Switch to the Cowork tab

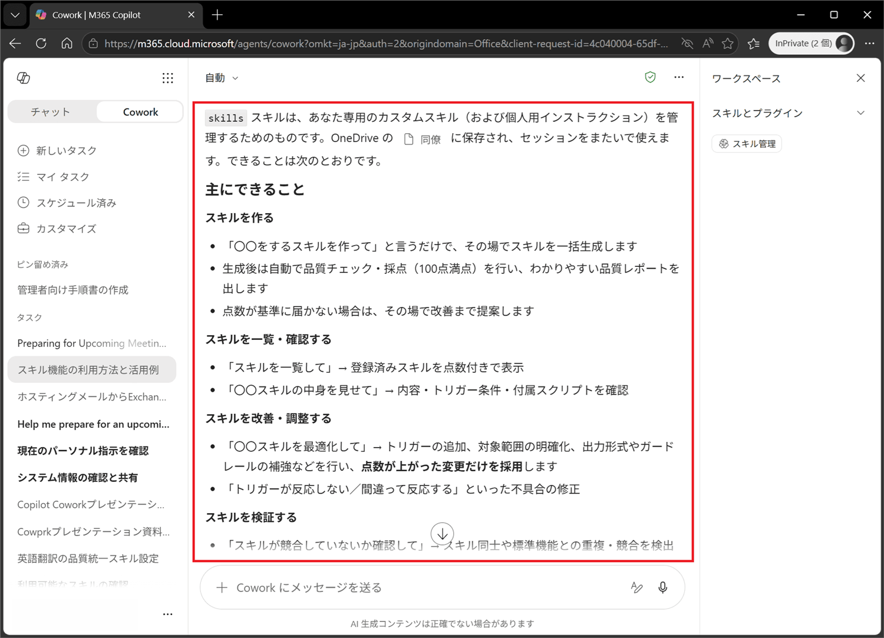[x=140, y=112]
